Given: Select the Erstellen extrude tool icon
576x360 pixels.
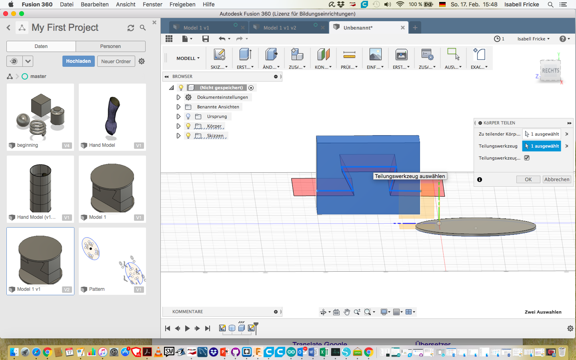Looking at the screenshot, I should click(245, 54).
